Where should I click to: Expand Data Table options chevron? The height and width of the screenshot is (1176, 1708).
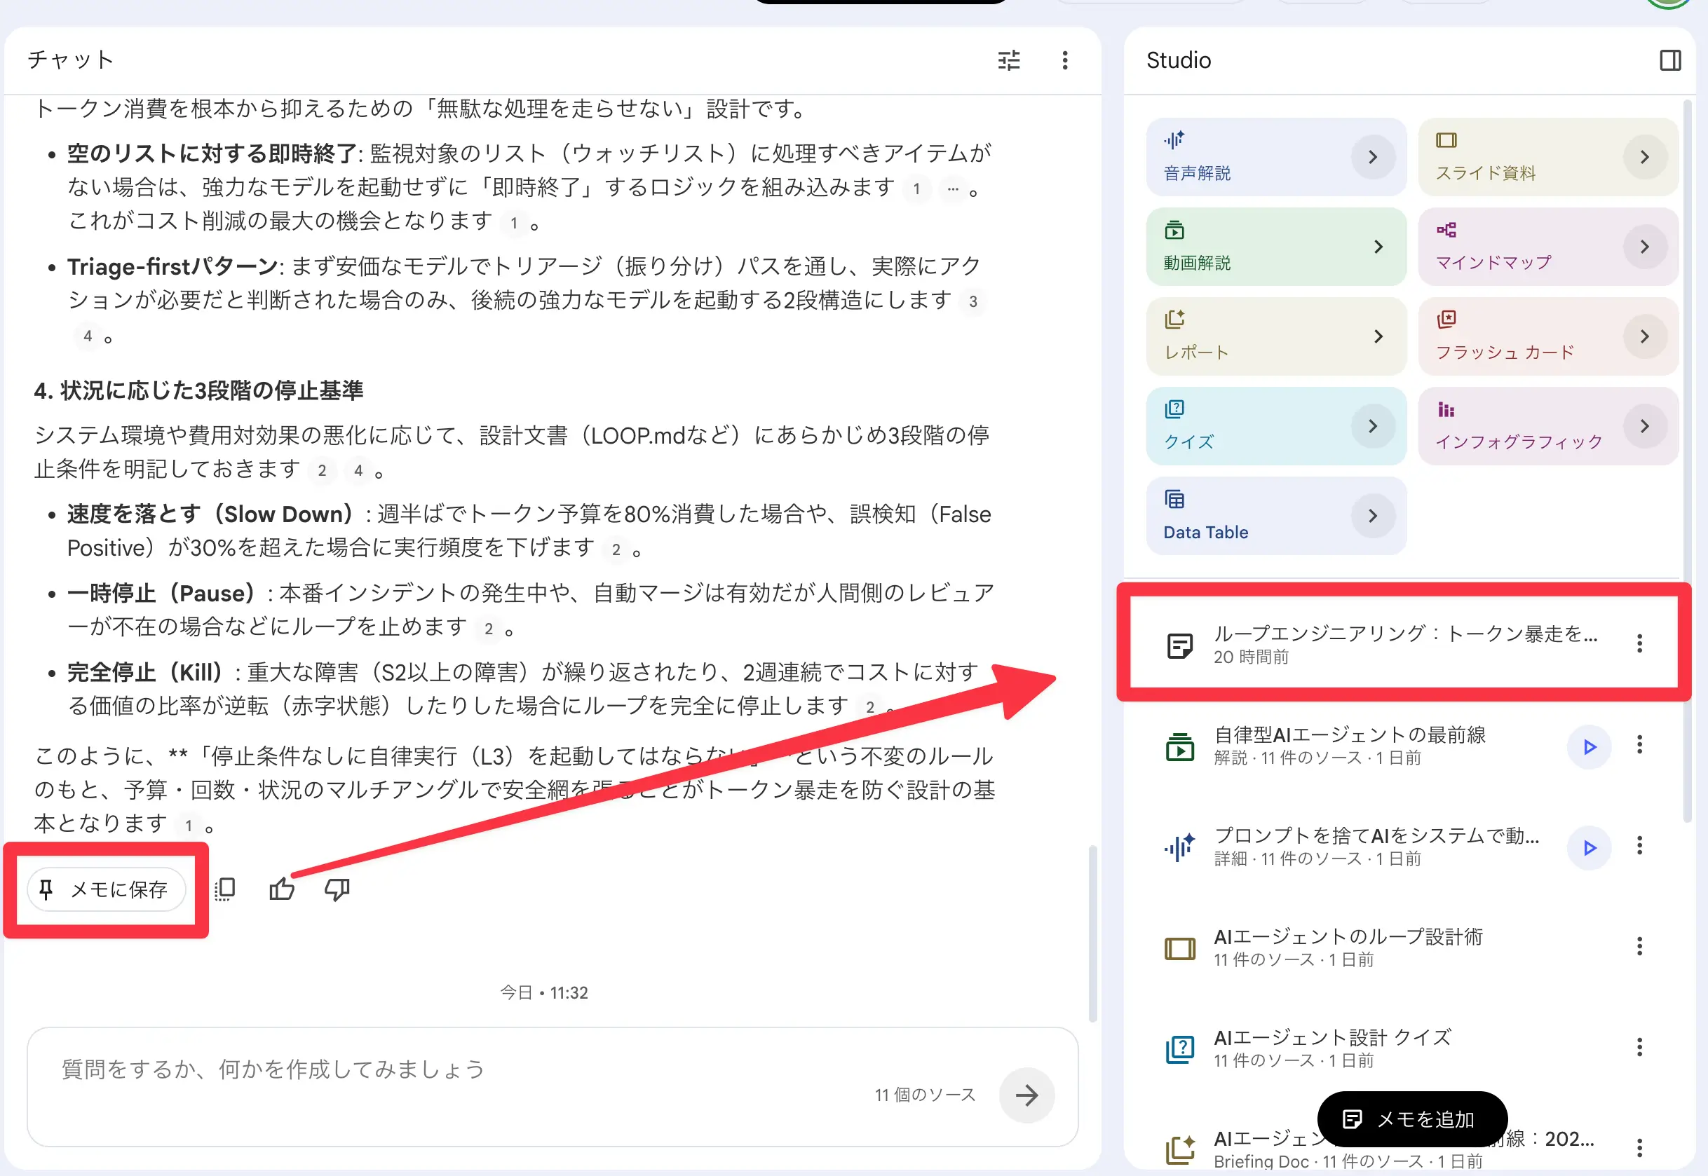[x=1373, y=517]
